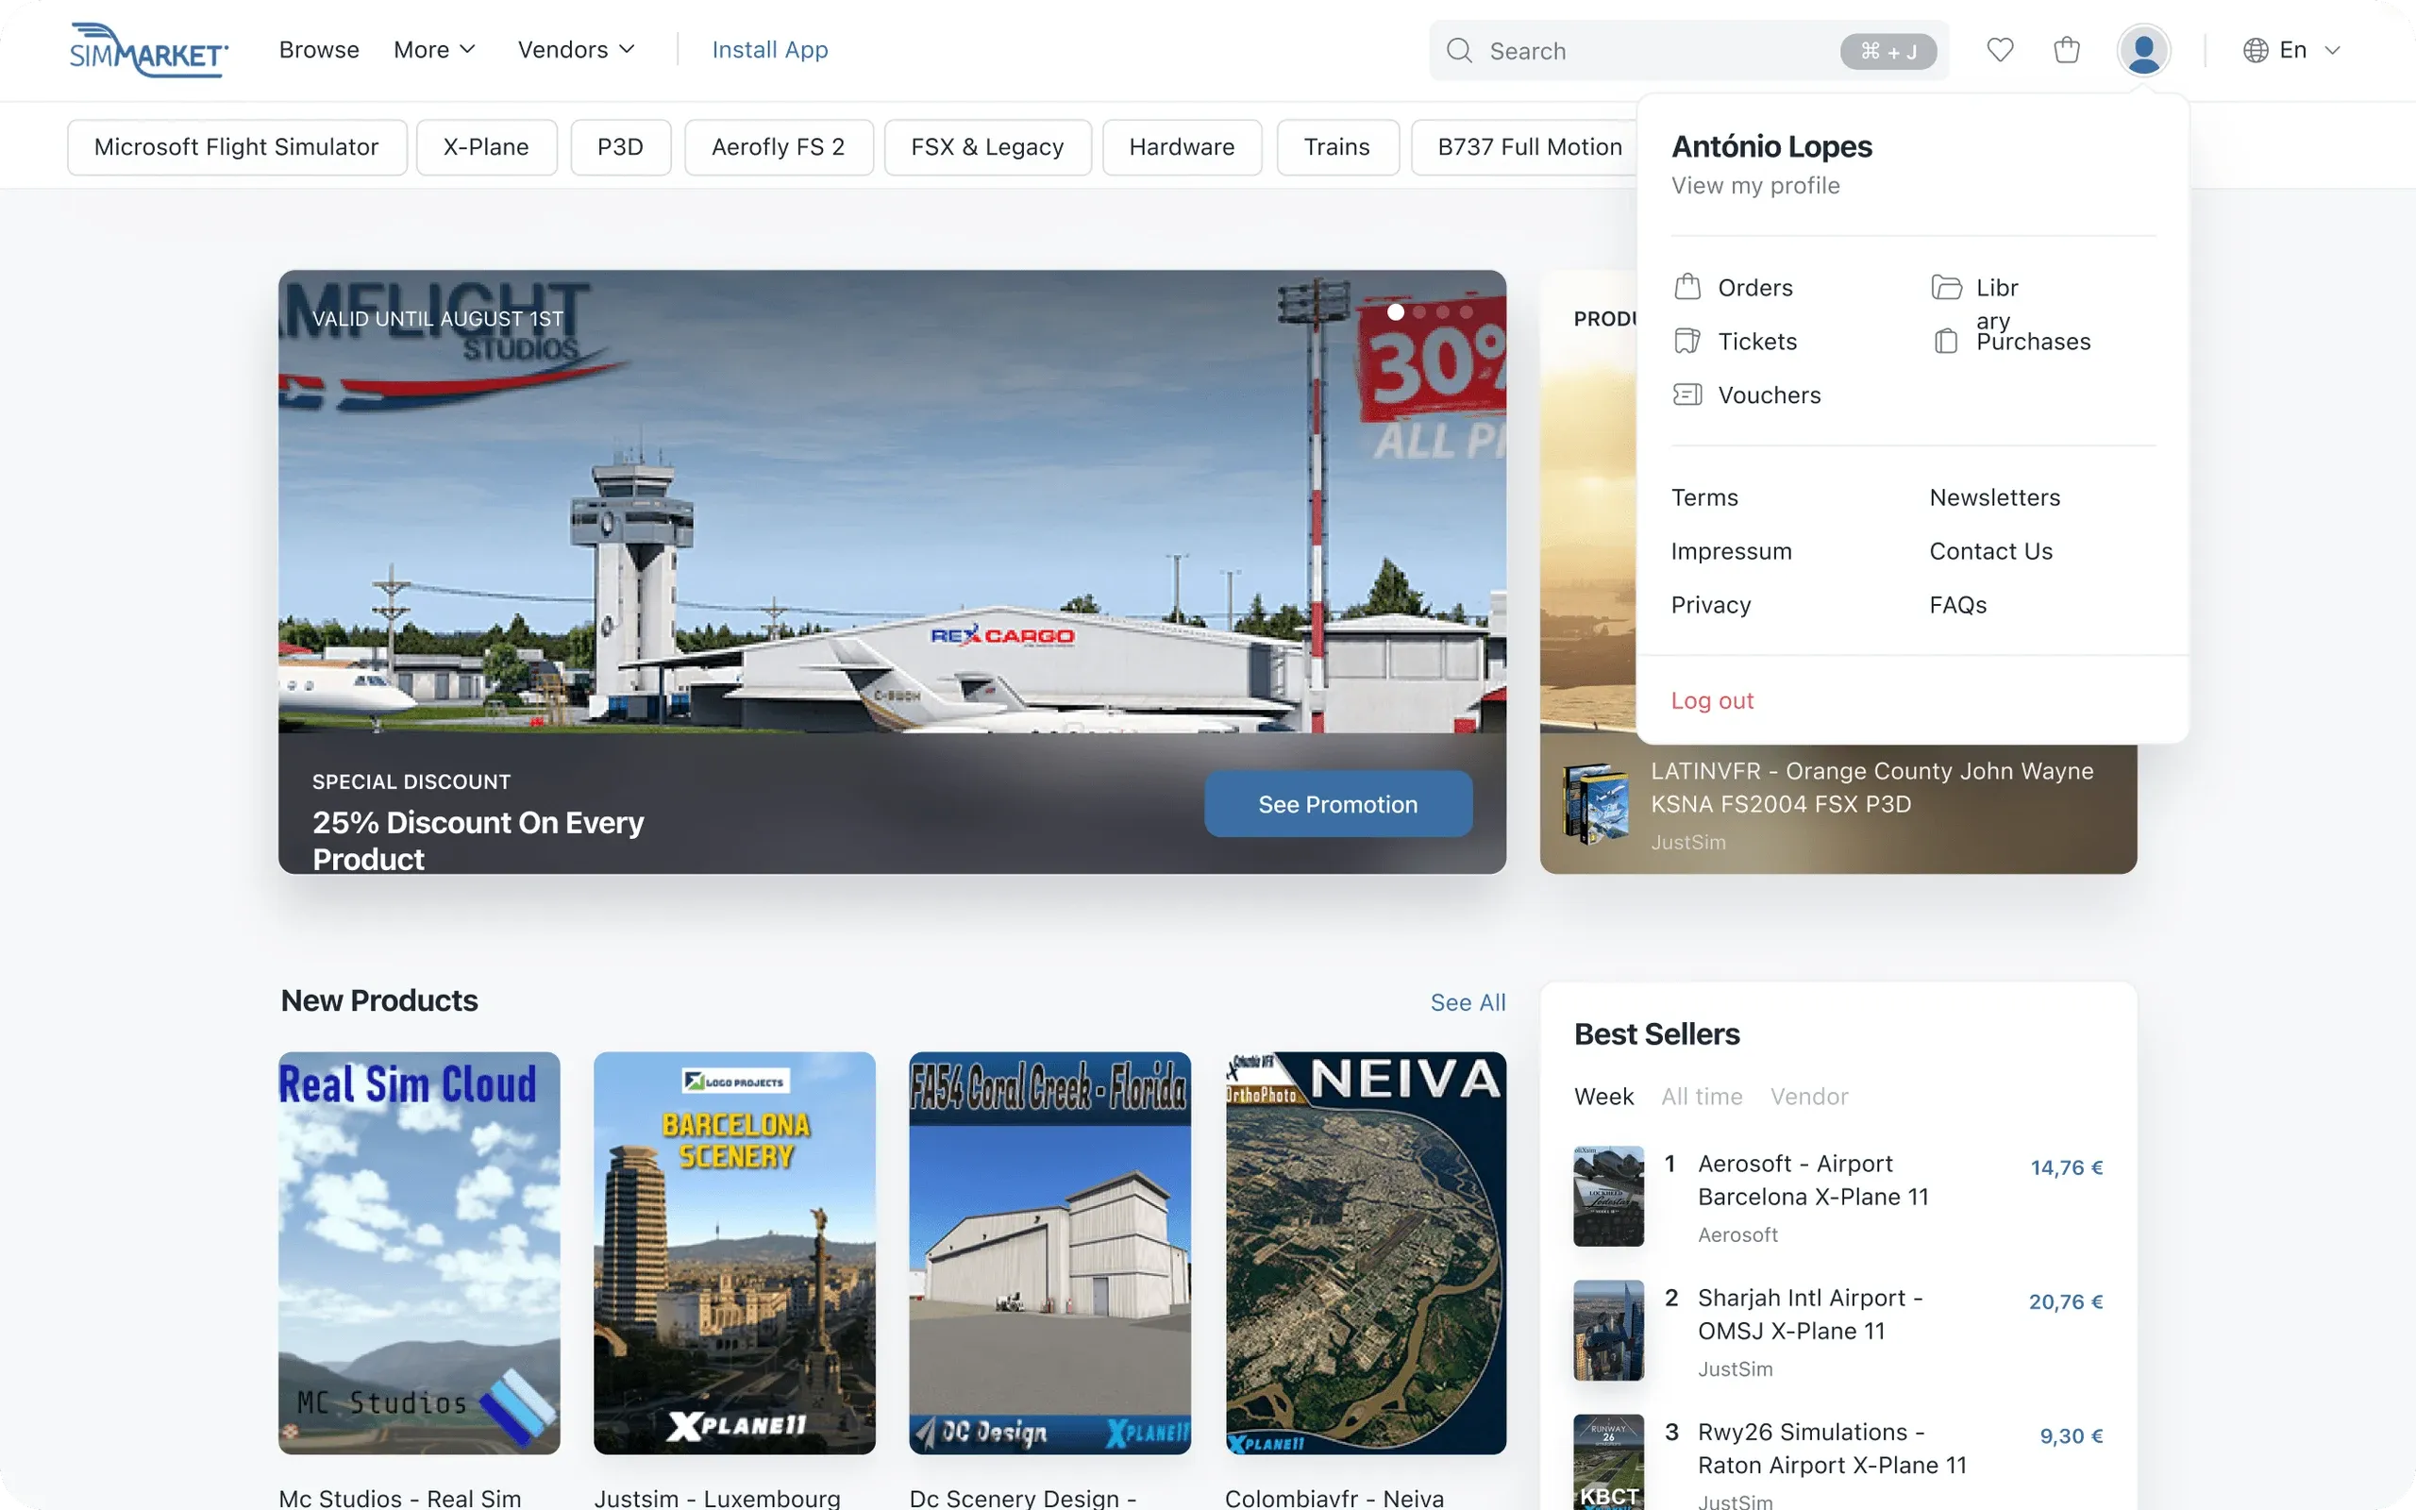Open FAQs in profile menu

tap(1957, 605)
